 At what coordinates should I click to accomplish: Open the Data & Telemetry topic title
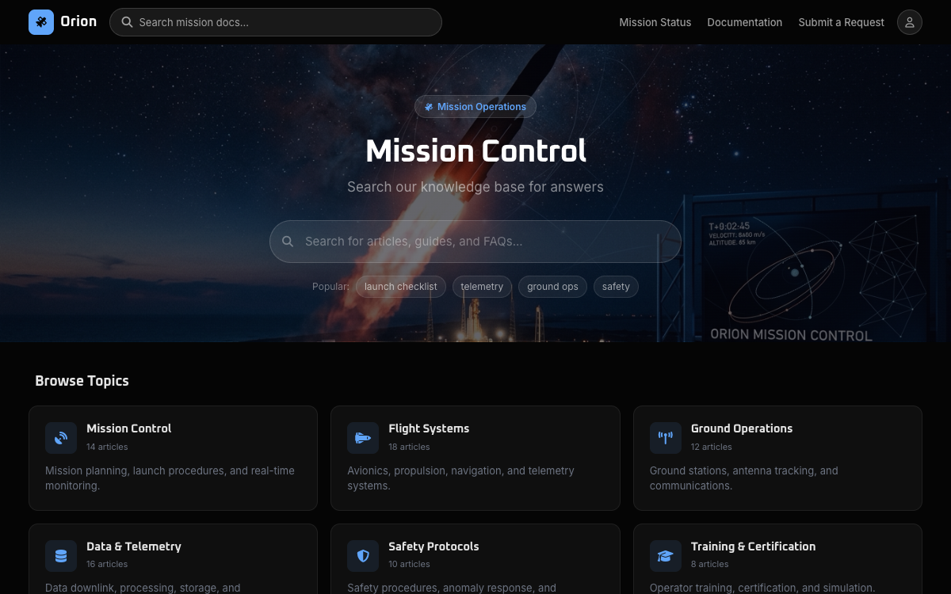pyautogui.click(x=134, y=546)
